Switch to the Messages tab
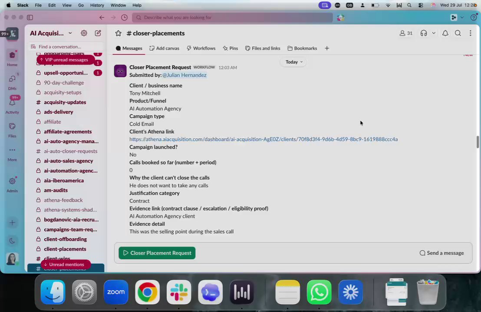 [129, 49]
